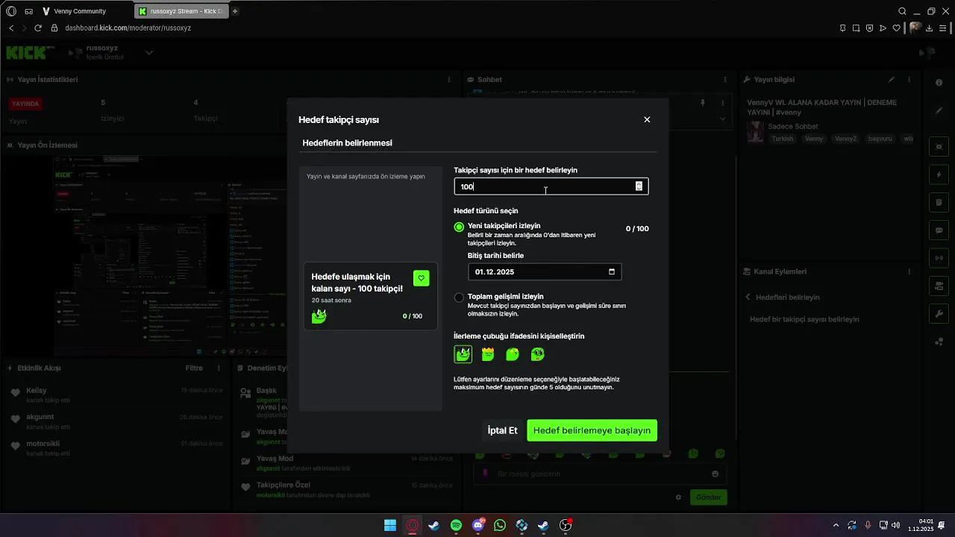Click the stepper arrows in goal number field
The image size is (955, 537).
click(639, 186)
